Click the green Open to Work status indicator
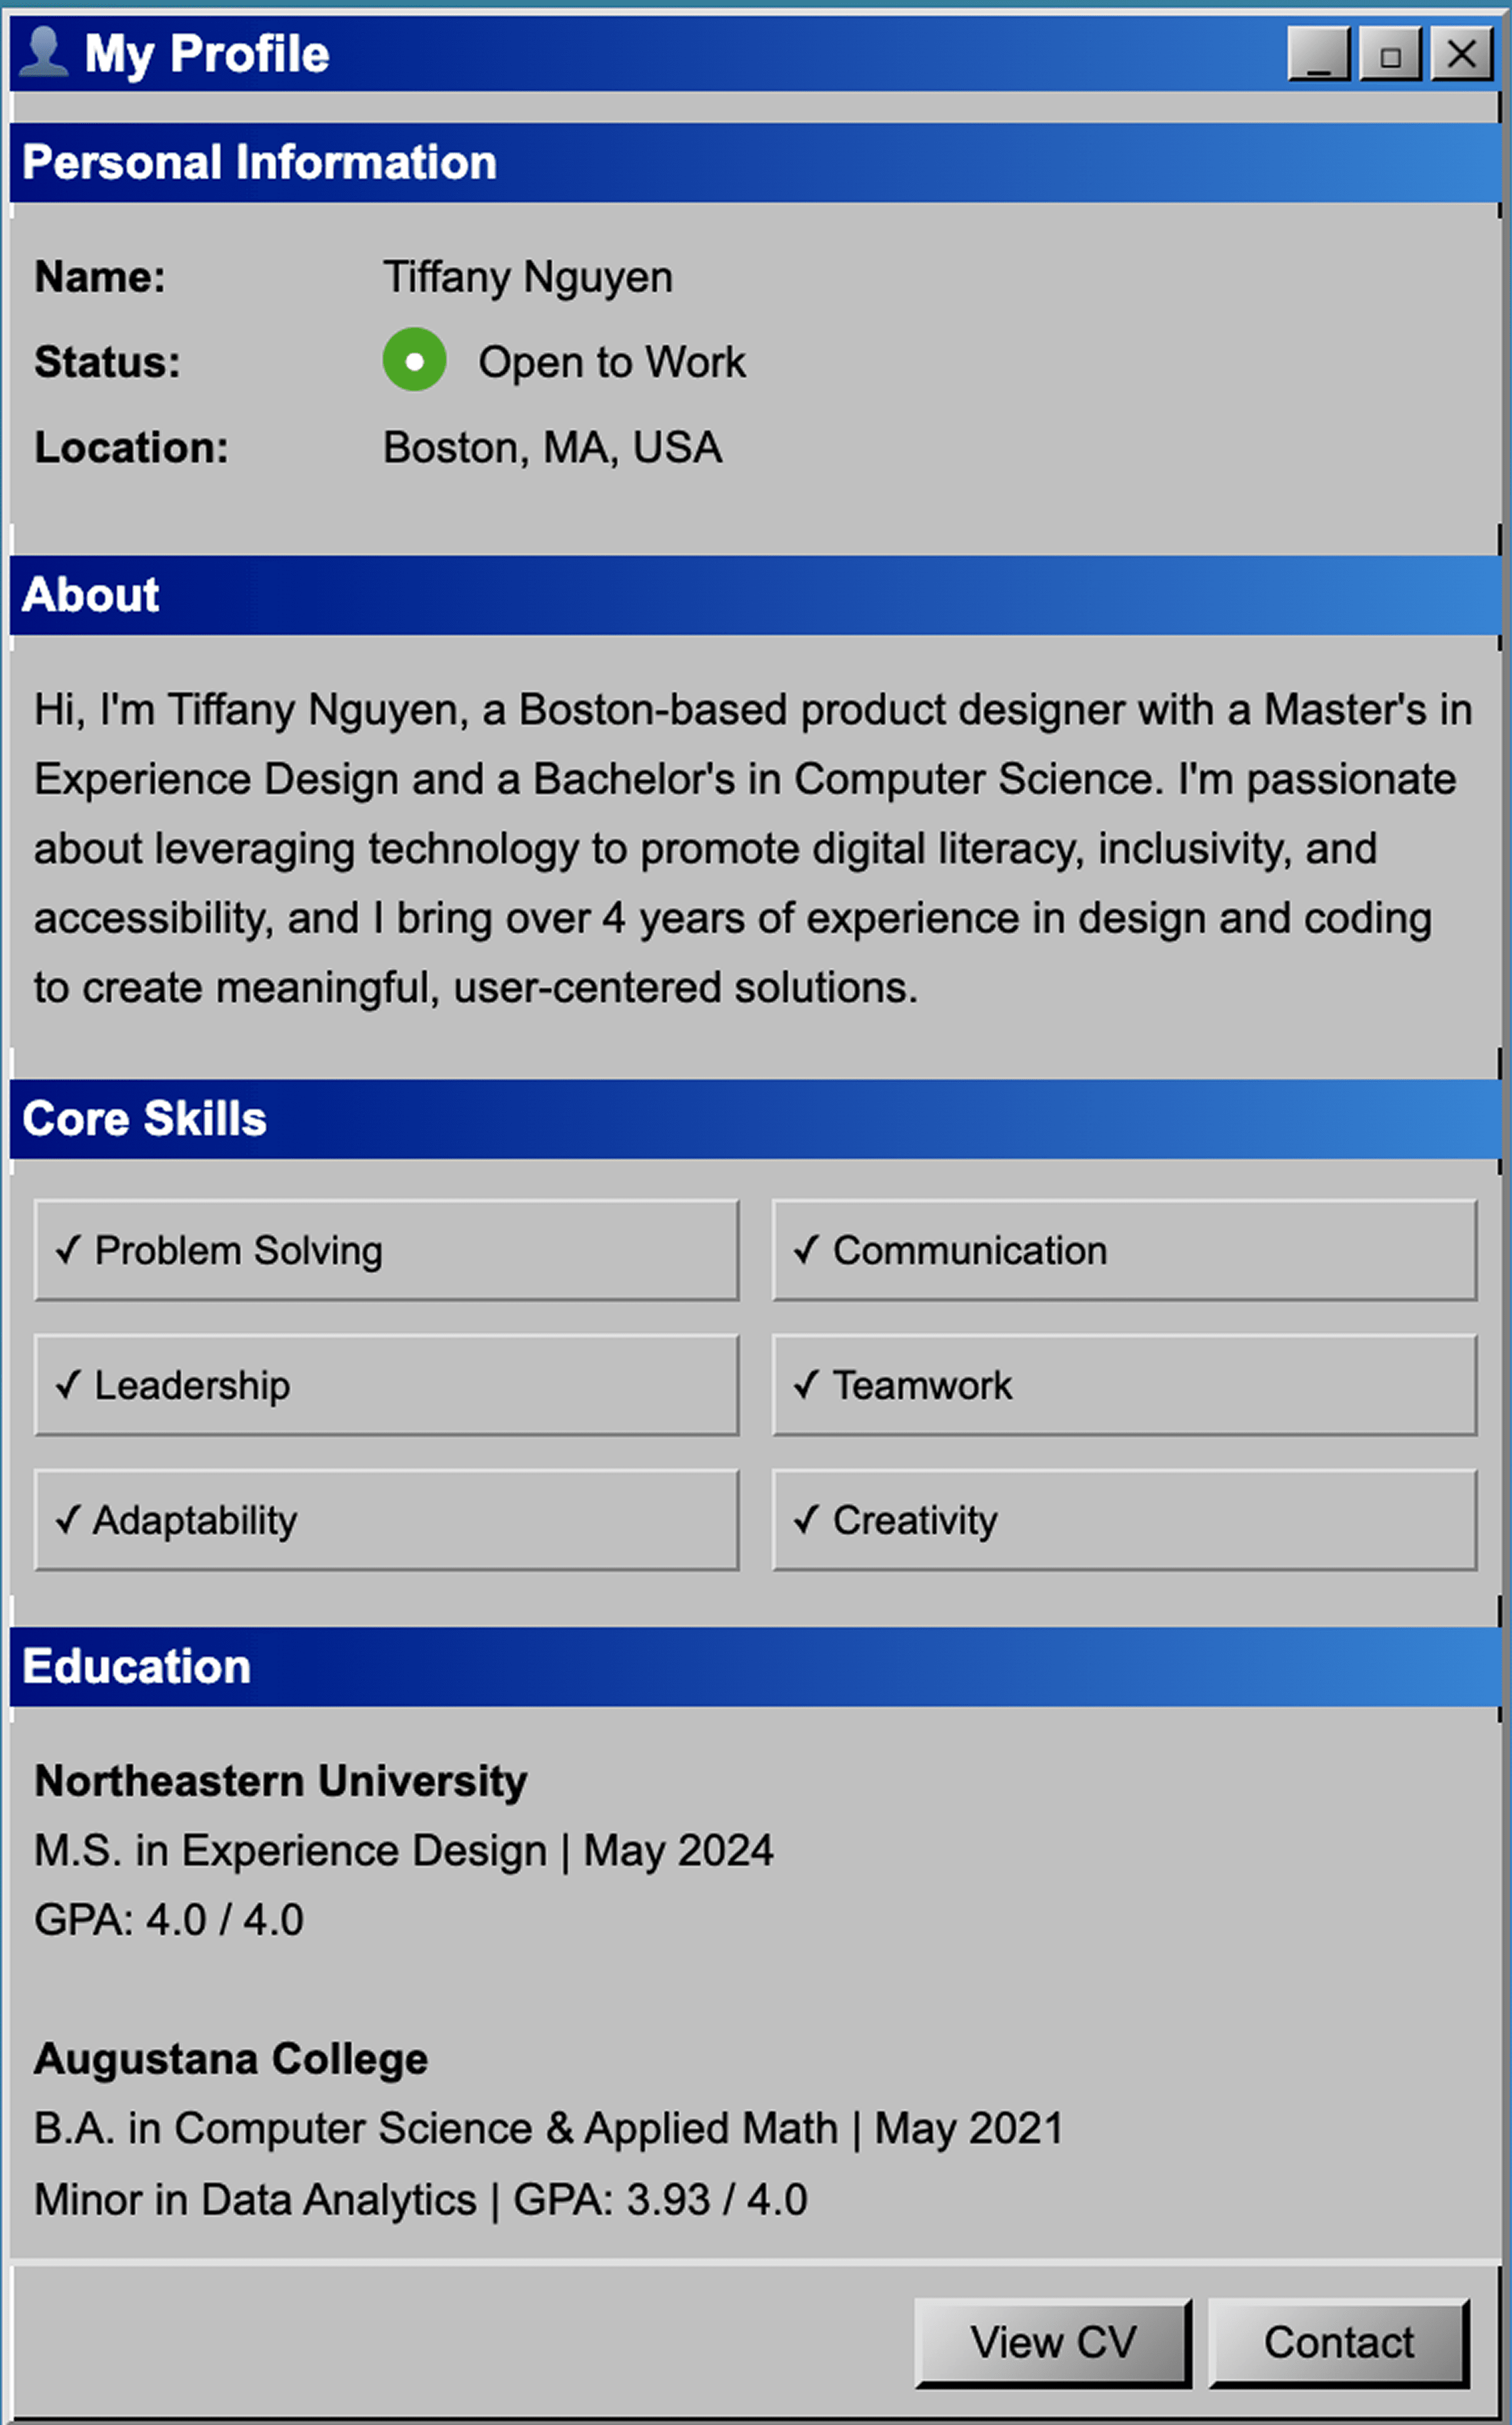 point(414,360)
